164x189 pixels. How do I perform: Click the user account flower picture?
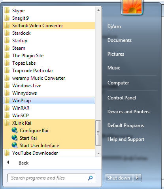[x=132, y=7]
